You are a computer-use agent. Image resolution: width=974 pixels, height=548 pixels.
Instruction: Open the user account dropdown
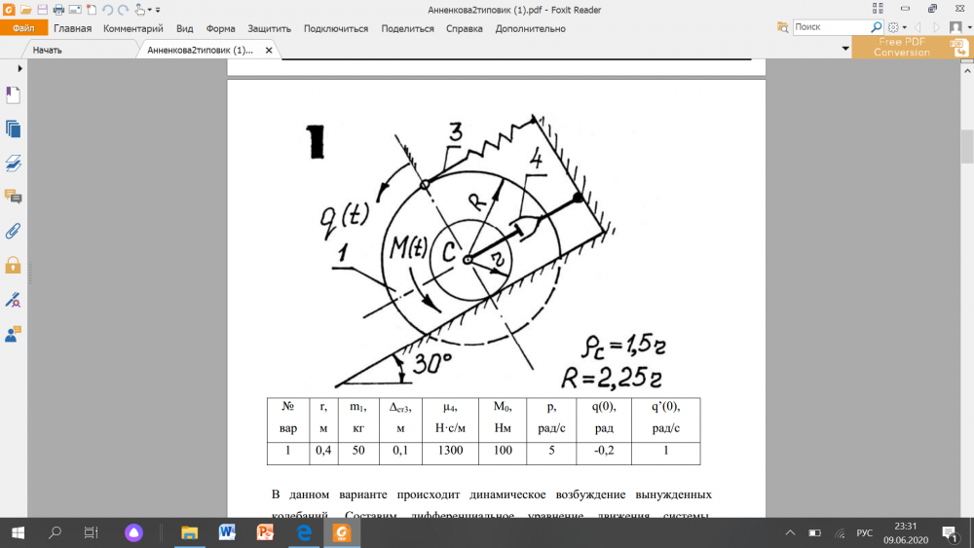956,27
